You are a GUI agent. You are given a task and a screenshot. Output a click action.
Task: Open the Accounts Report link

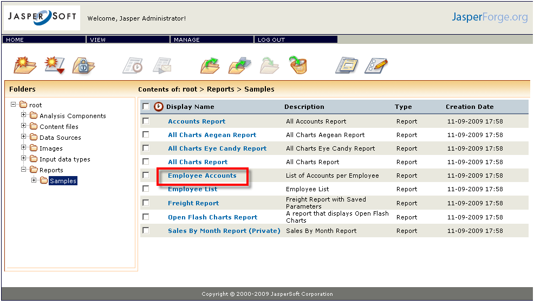coord(197,121)
